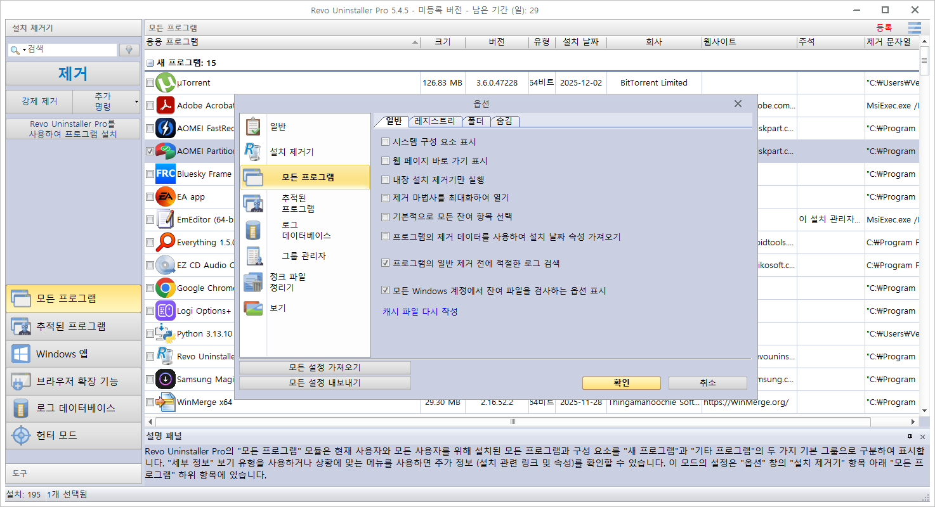Click the 강제 제거 button

click(x=39, y=101)
